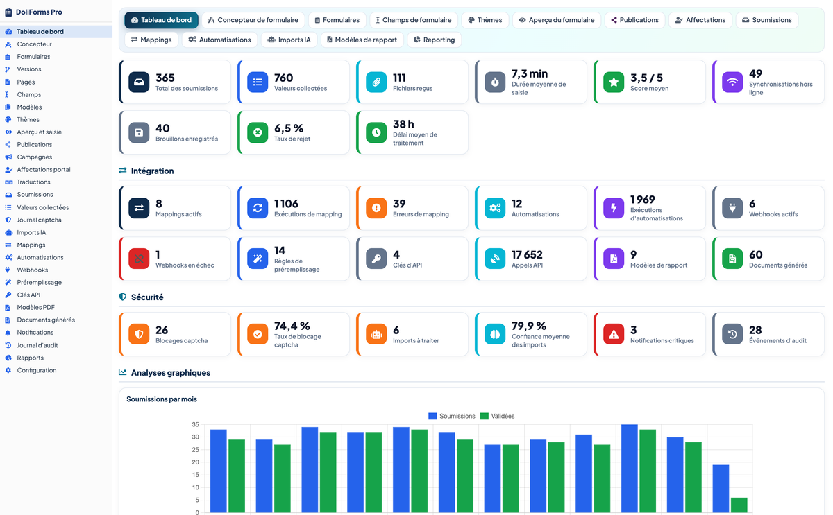This screenshot has width=833, height=515.
Task: Click the DoliForms Pro logo icon in sidebar
Action: [8, 12]
